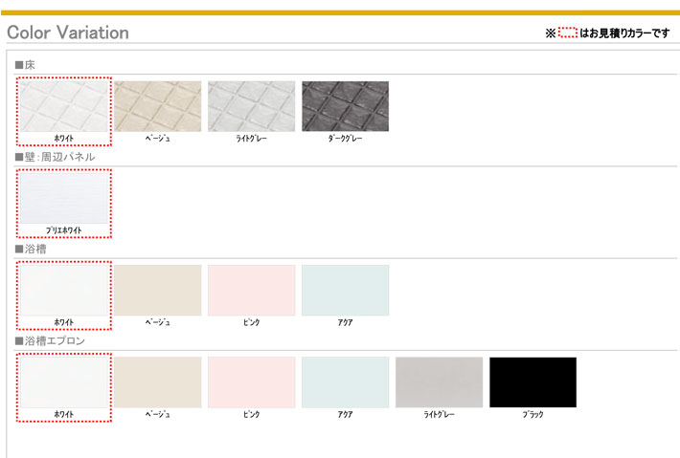Select the White floor swatch
Image resolution: width=680 pixels, height=458 pixels.
pyautogui.click(x=64, y=106)
